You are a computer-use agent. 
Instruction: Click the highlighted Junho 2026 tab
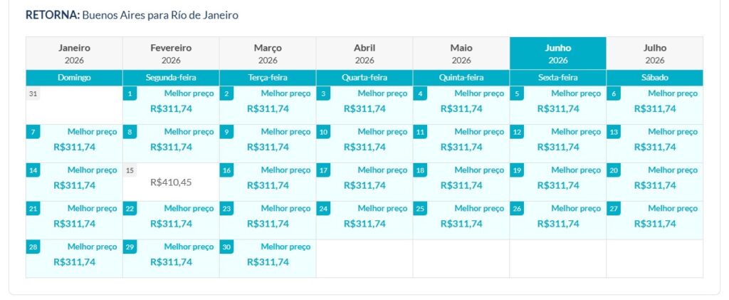point(558,53)
